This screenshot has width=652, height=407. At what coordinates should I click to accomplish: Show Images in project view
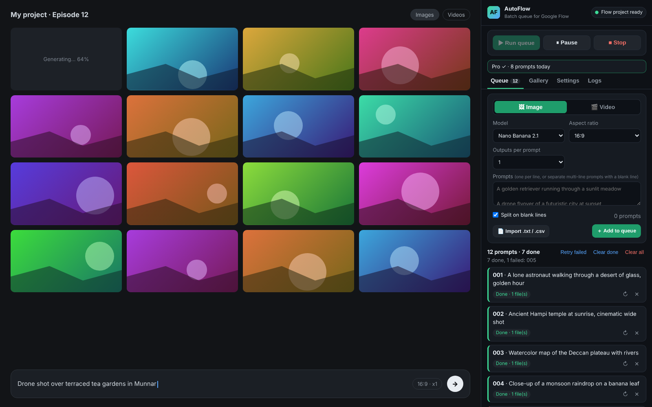tap(425, 15)
